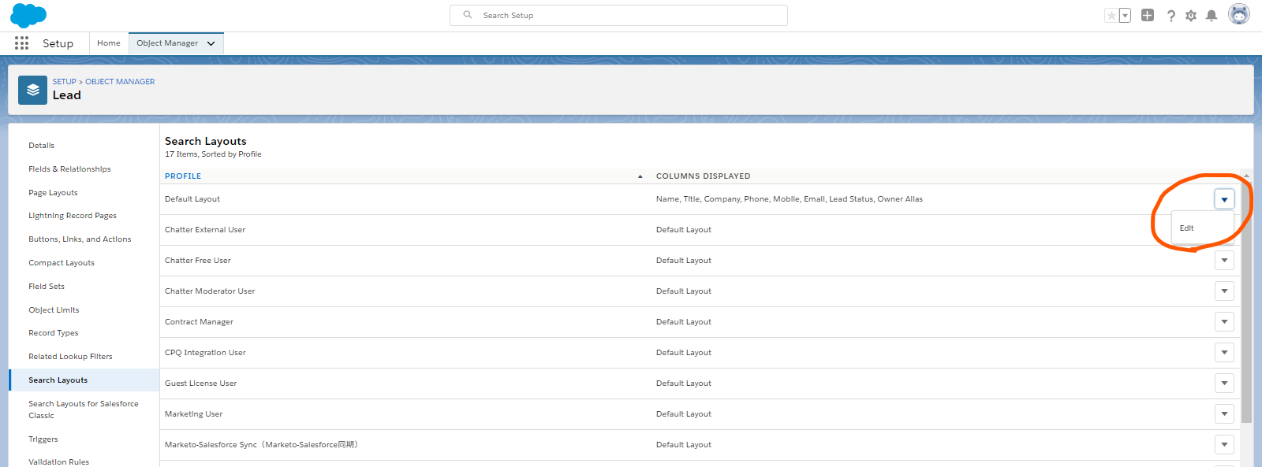Open the Global Actions plus icon
Viewport: 1262px width, 467px height.
point(1148,15)
